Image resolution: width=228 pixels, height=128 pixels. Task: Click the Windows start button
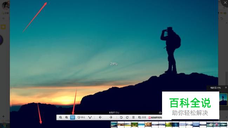[4, 126]
